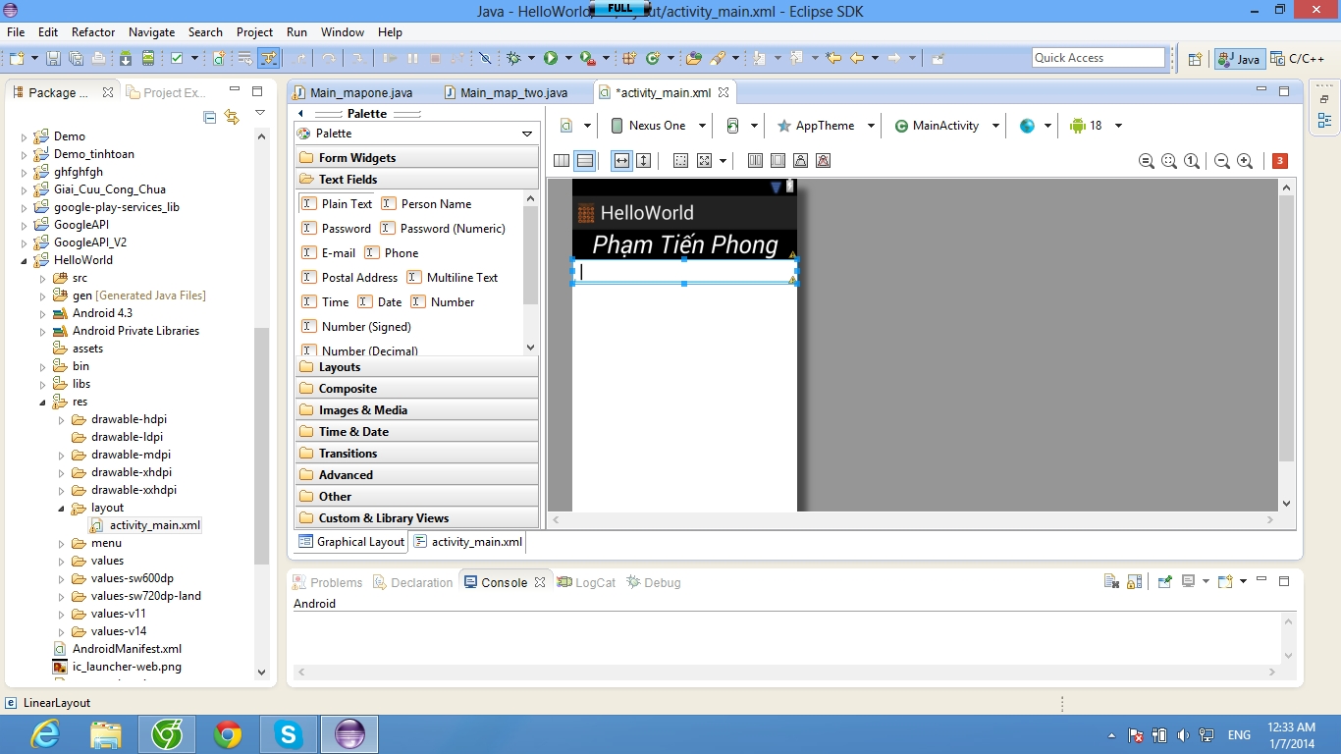Open the Android Virtual Device Manager icon
This screenshot has height=754, width=1341.
pos(148,58)
